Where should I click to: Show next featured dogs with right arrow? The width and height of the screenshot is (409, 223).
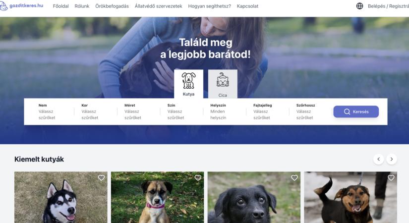click(x=392, y=159)
